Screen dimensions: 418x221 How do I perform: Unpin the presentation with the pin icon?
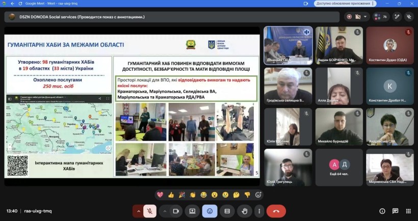click(409, 17)
